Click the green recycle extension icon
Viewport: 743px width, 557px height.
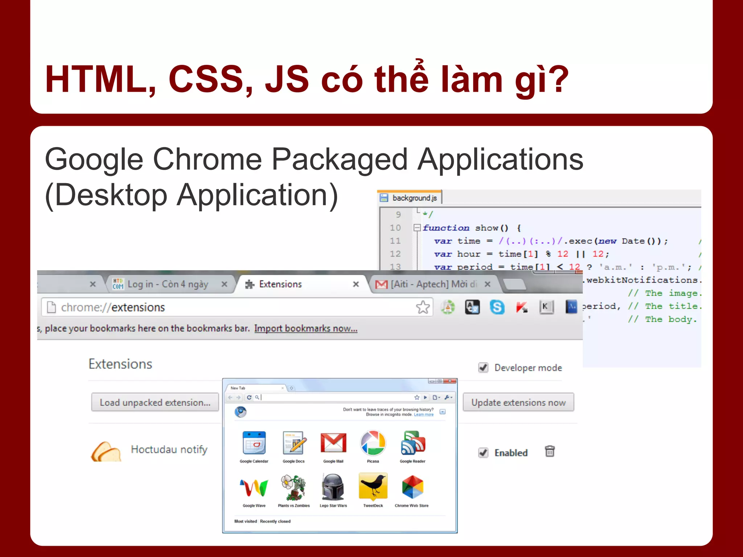[448, 307]
